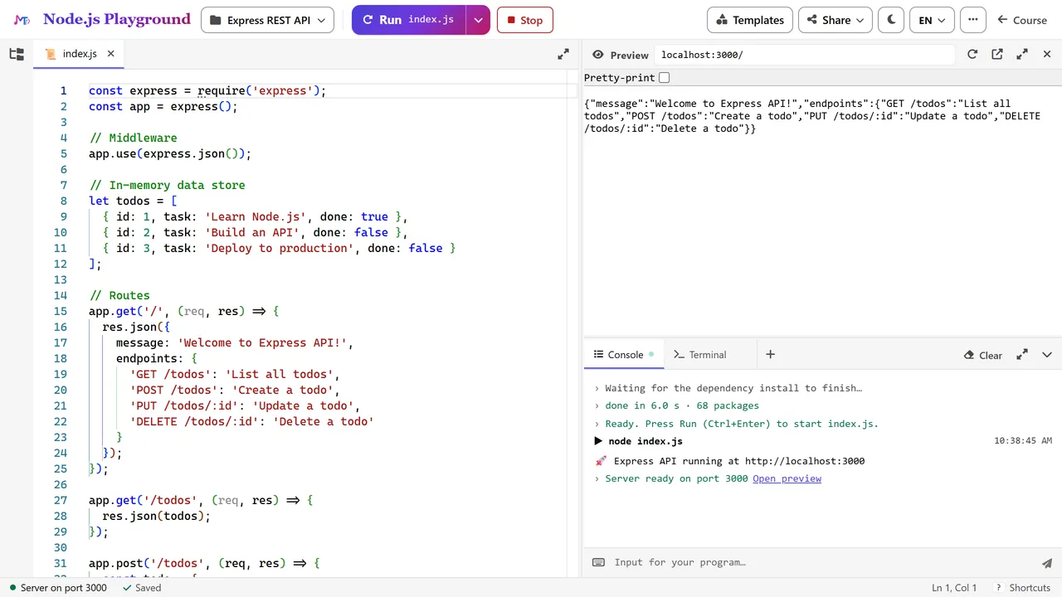Stop the running server
This screenshot has height=597, width=1062.
click(x=524, y=20)
